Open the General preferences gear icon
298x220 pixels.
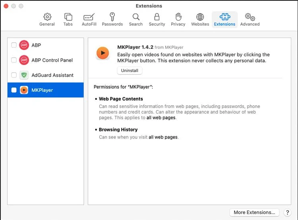coord(47,17)
